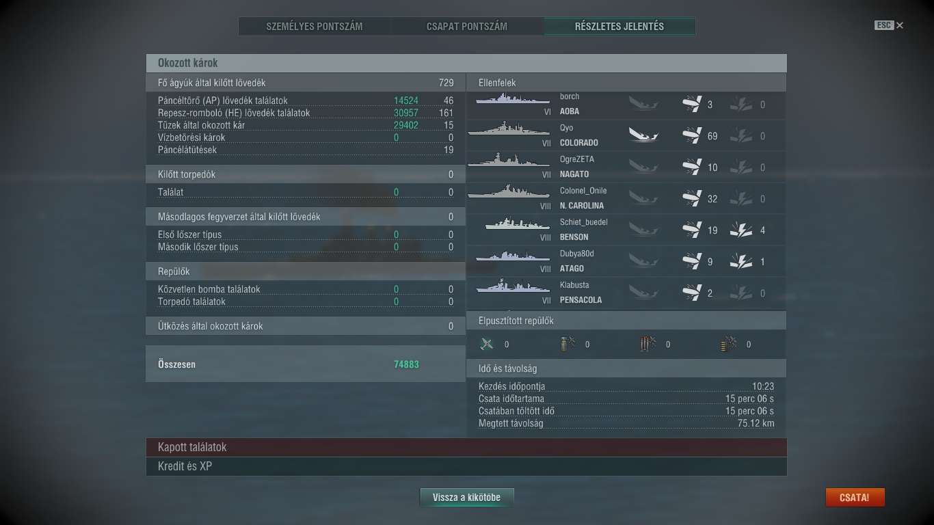The image size is (934, 525).
Task: Click the Nagato ship silhouette
Action: click(509, 160)
